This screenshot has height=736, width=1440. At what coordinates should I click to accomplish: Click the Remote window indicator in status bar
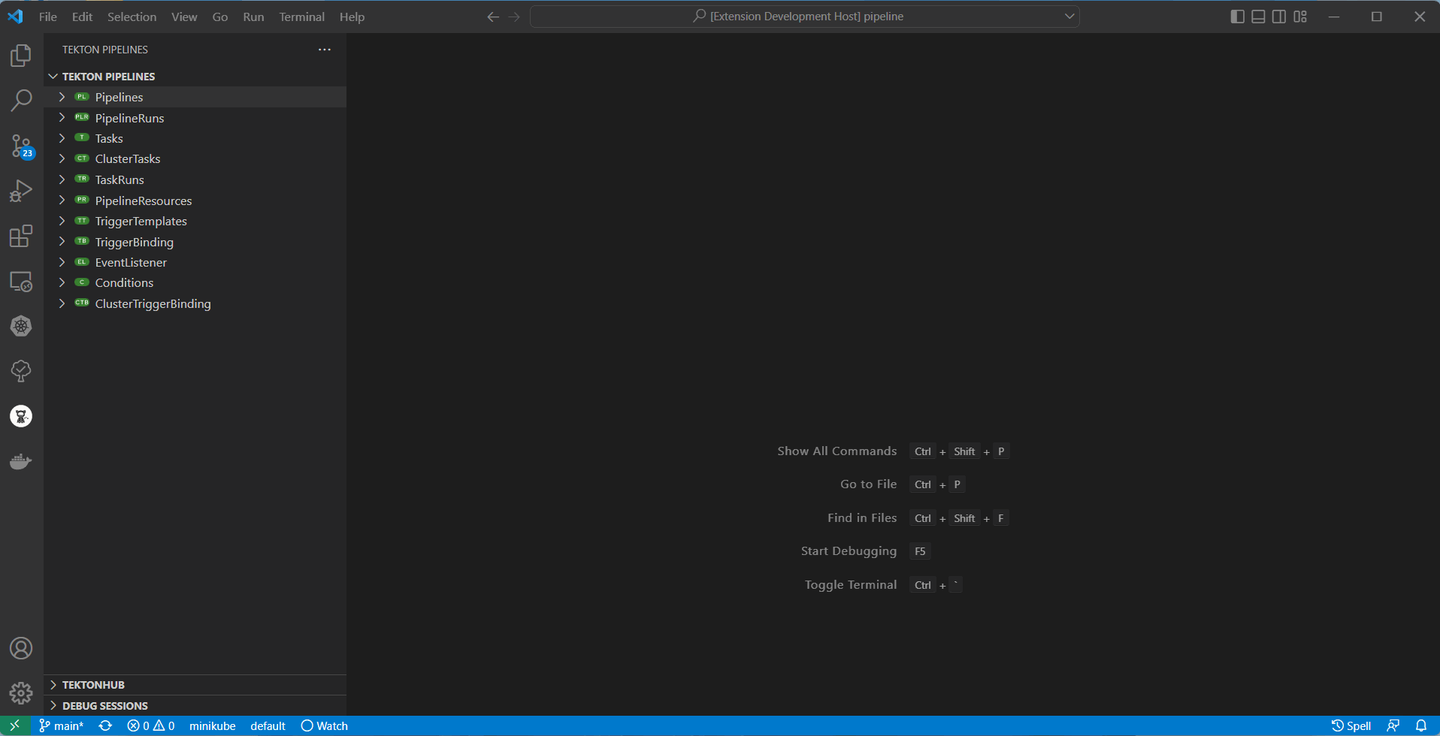15,725
